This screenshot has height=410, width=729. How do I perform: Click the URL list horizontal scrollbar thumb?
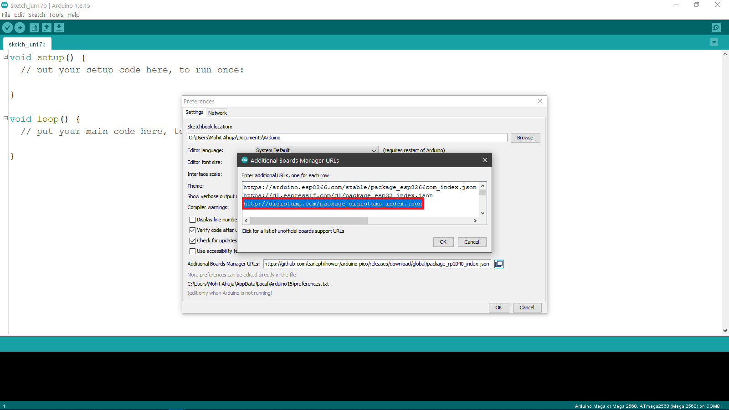309,220
